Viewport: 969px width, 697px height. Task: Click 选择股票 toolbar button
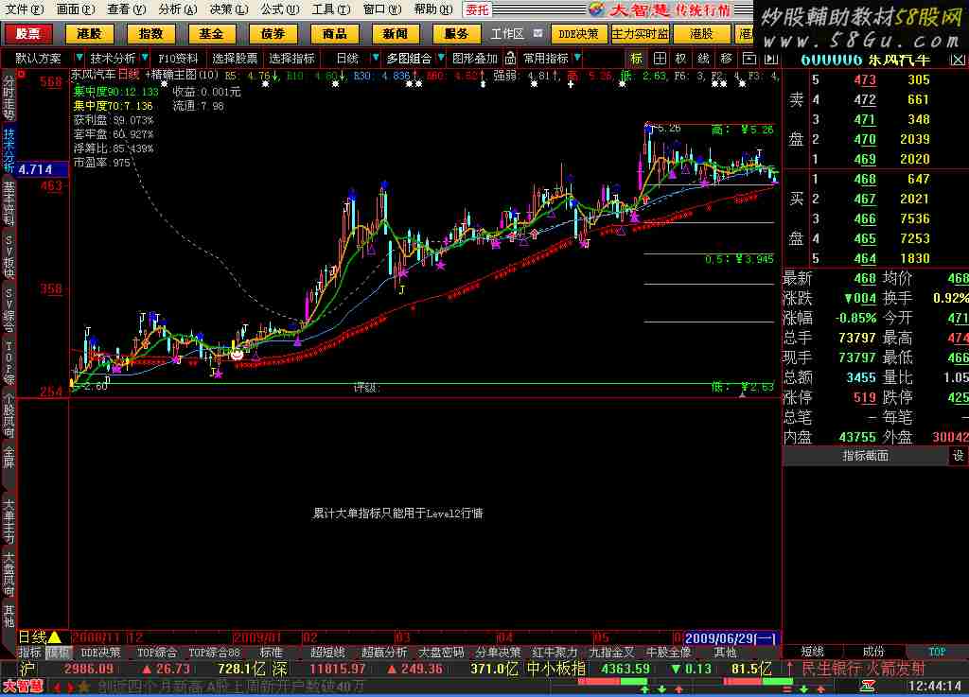(x=235, y=59)
